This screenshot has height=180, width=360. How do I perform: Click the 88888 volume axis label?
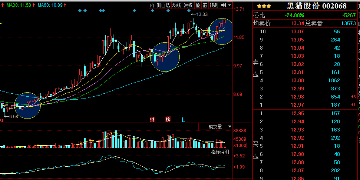pos(240,131)
